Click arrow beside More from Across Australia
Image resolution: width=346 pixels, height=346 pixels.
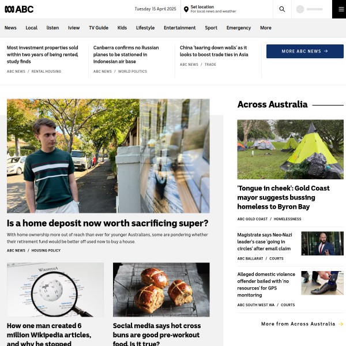[341, 324]
